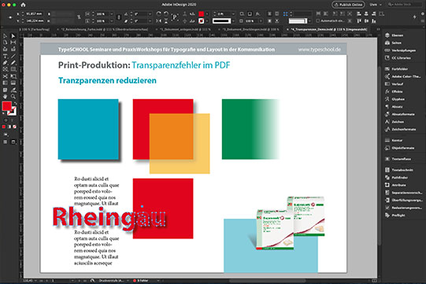426x284 pixels.
Task: Select the Pen tool
Action: (x=6, y=63)
